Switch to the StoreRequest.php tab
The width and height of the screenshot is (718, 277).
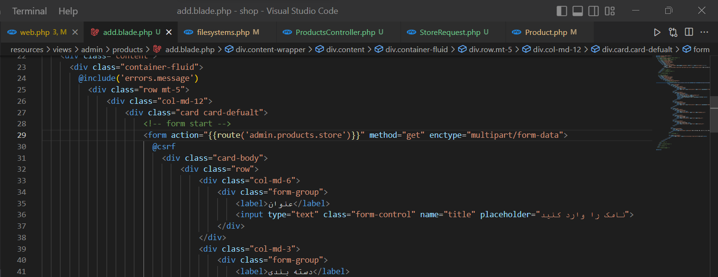pos(450,33)
